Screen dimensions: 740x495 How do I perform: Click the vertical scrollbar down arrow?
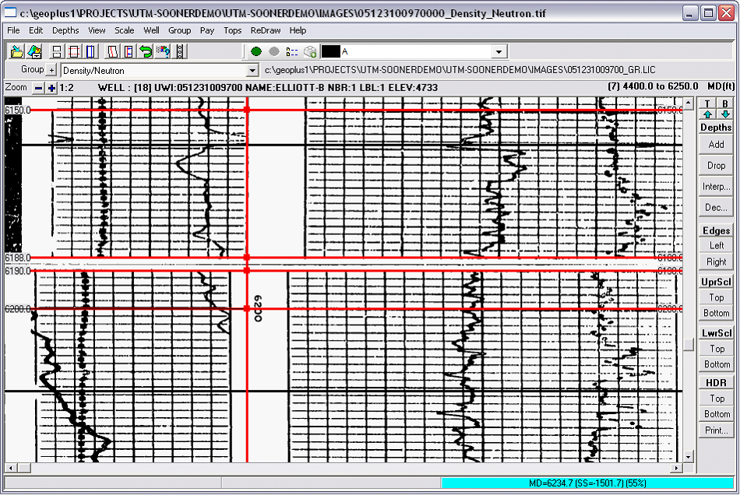(x=689, y=457)
